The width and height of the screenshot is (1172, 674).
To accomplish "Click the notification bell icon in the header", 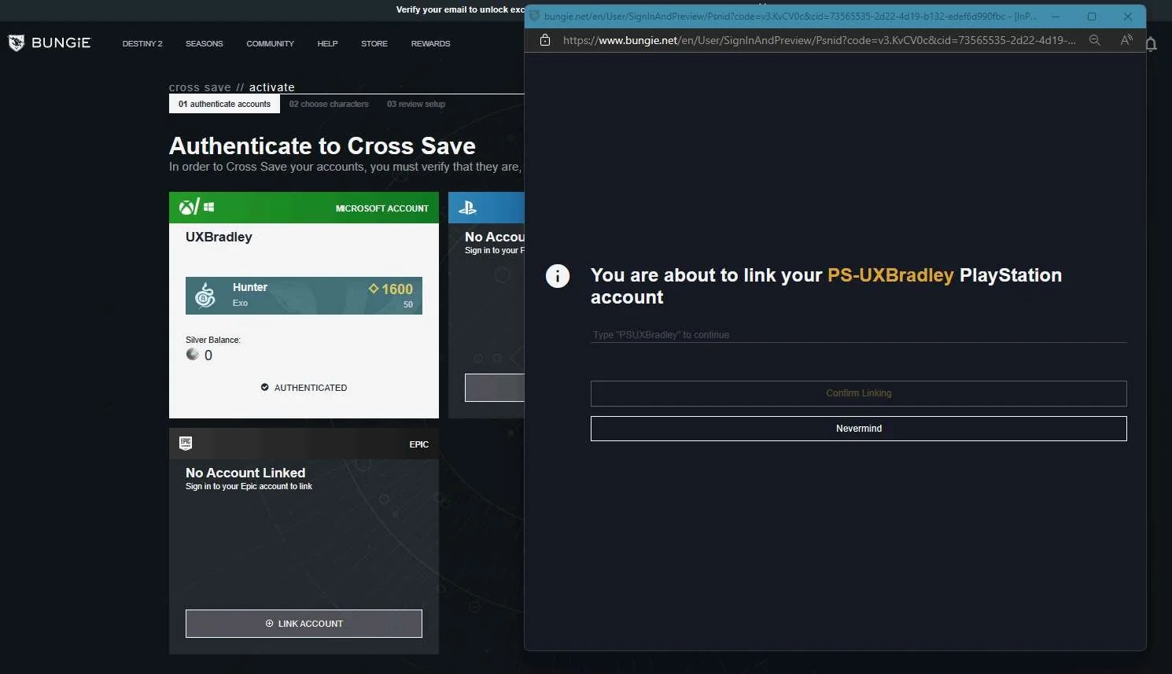I will [x=1152, y=44].
